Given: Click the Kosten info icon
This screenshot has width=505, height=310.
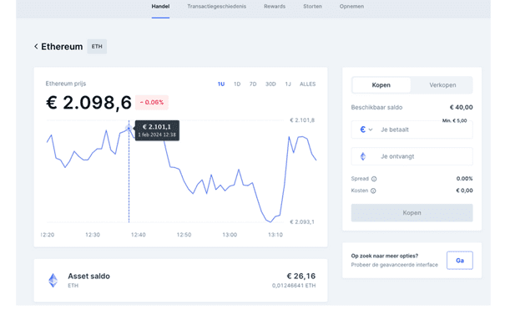Looking at the screenshot, I should tap(373, 191).
